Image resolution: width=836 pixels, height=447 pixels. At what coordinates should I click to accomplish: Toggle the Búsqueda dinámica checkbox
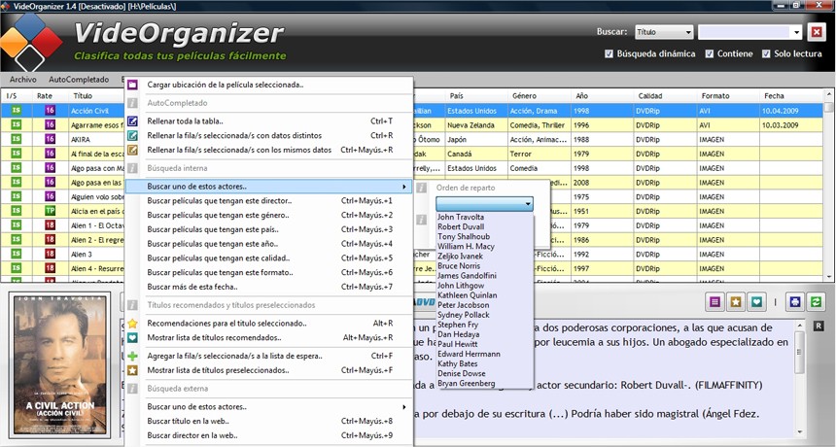tap(609, 53)
